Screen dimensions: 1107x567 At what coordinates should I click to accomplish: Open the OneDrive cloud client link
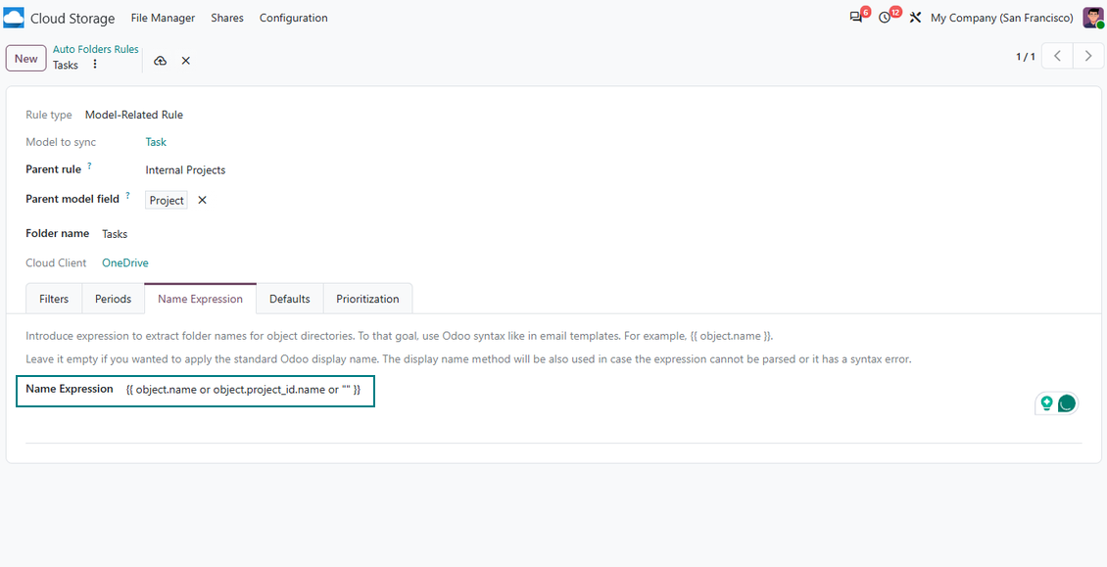point(125,262)
